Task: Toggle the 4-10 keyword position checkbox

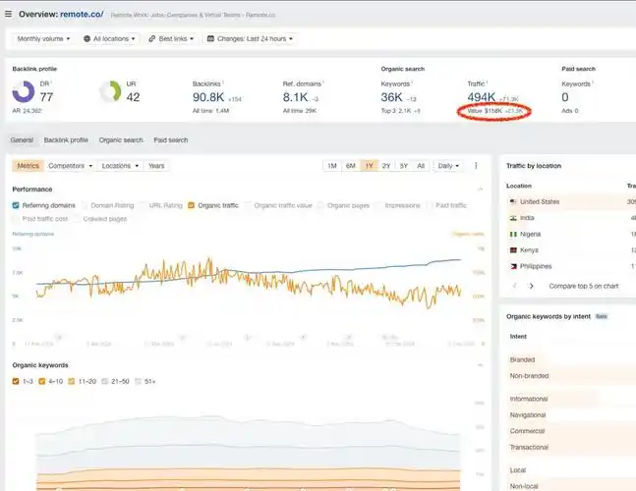Action: click(x=42, y=381)
